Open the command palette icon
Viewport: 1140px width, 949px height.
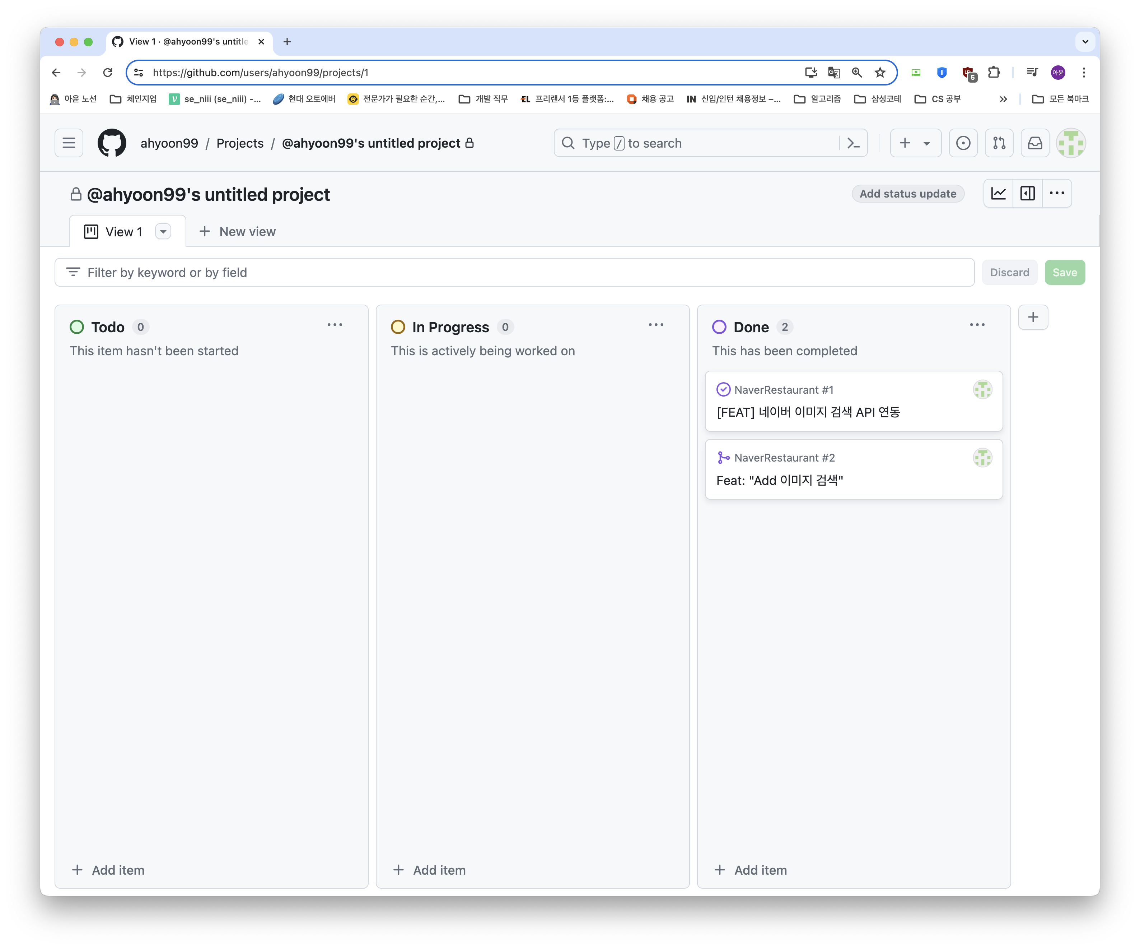(x=853, y=143)
